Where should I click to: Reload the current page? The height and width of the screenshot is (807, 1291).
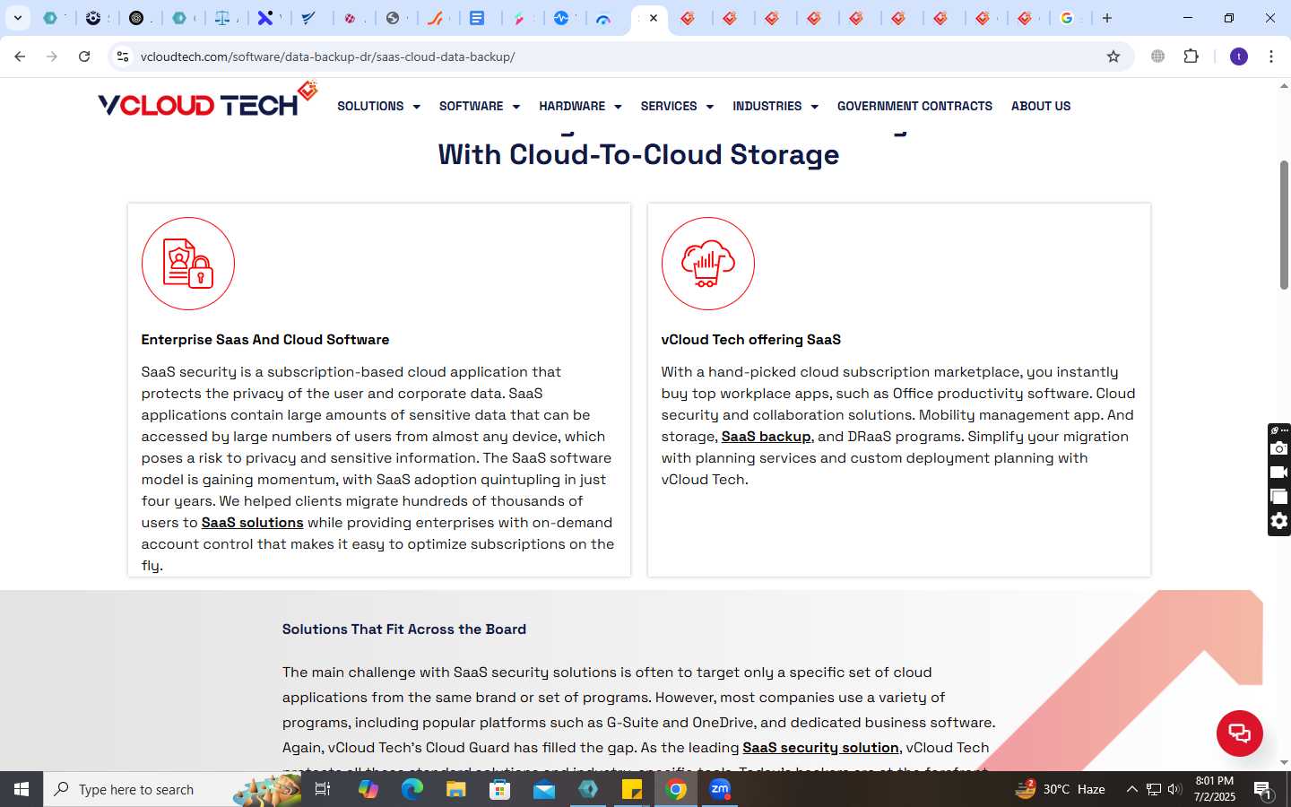tap(84, 56)
